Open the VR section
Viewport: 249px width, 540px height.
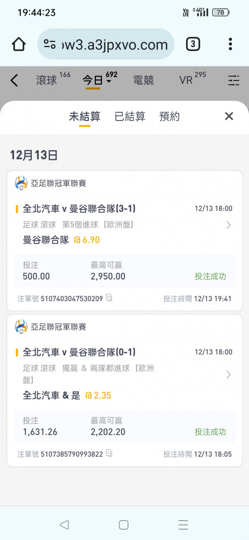(186, 80)
